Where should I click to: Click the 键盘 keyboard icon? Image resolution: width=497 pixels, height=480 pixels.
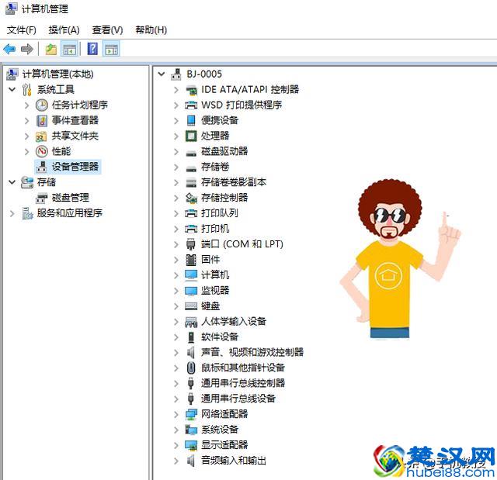191,306
